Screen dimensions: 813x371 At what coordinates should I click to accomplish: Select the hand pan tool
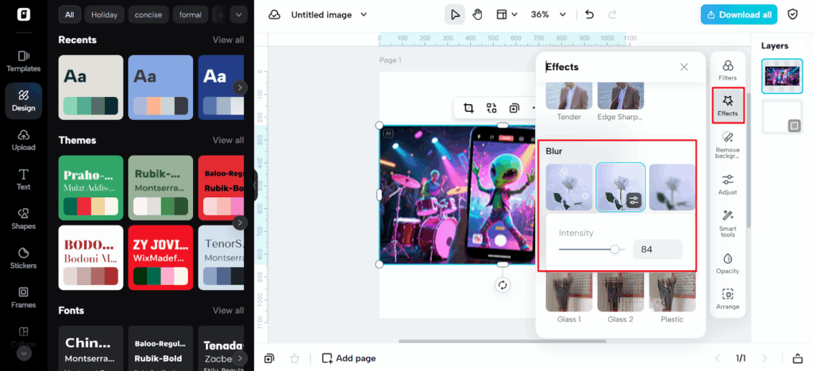[478, 14]
